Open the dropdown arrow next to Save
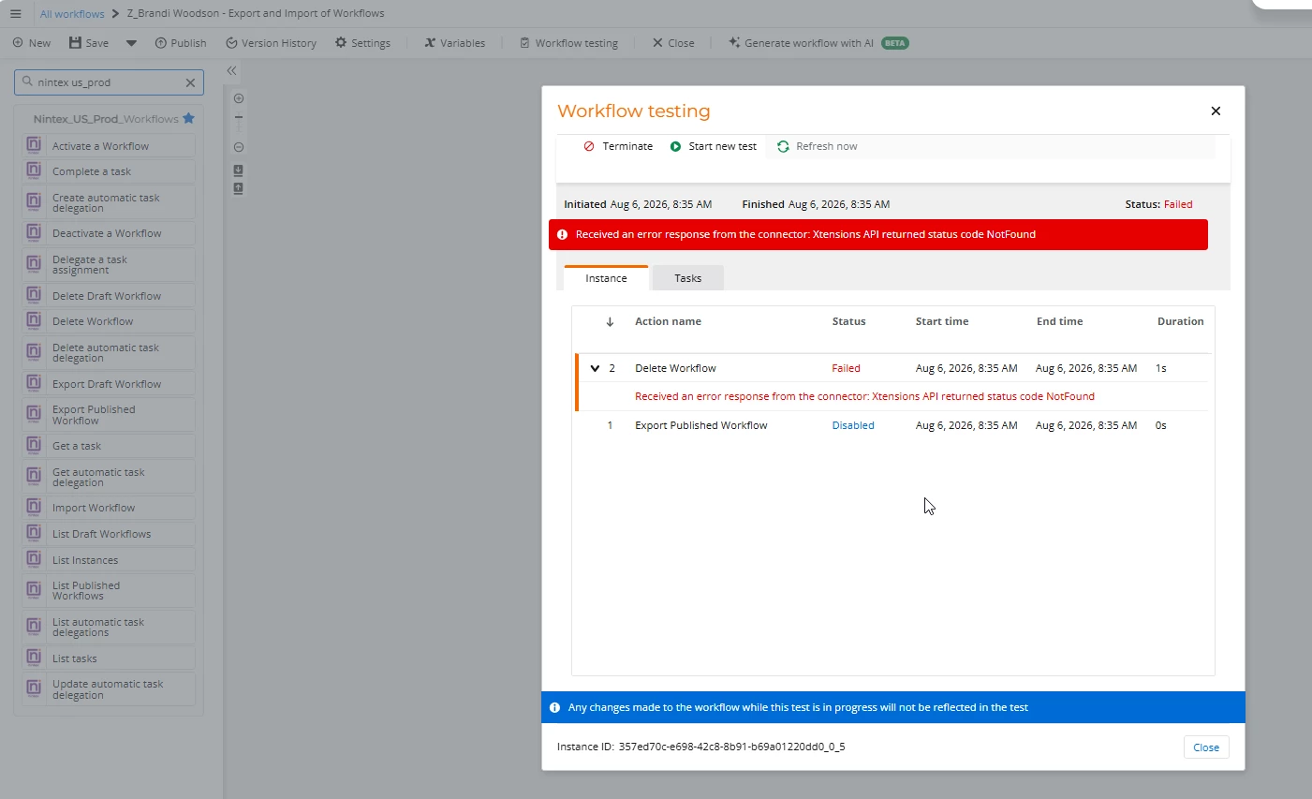 coord(131,43)
